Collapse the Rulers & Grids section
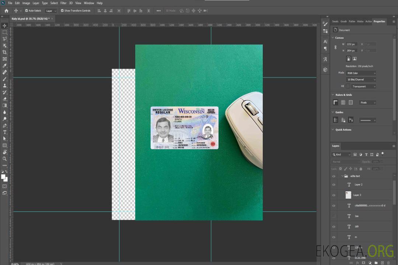Screen dimensions: 398x265 (333, 95)
